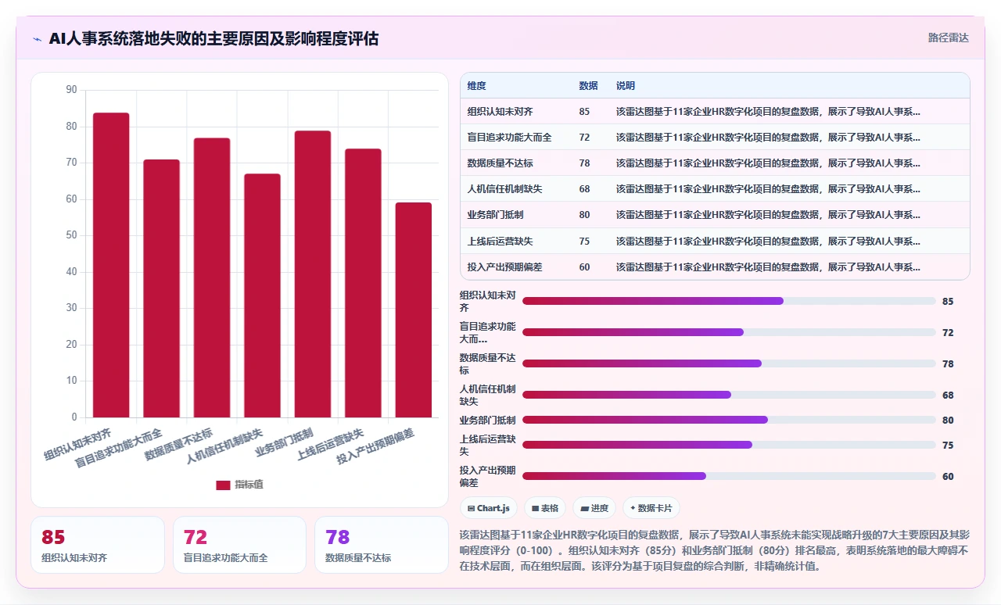Click the dashboard title AI人事系统落地失败的主要原因及影响程度评估
This screenshot has width=1001, height=605.
[213, 38]
